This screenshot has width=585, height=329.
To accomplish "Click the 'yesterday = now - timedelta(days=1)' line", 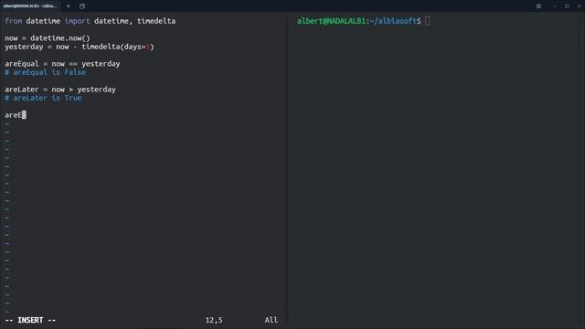I will click(x=80, y=47).
